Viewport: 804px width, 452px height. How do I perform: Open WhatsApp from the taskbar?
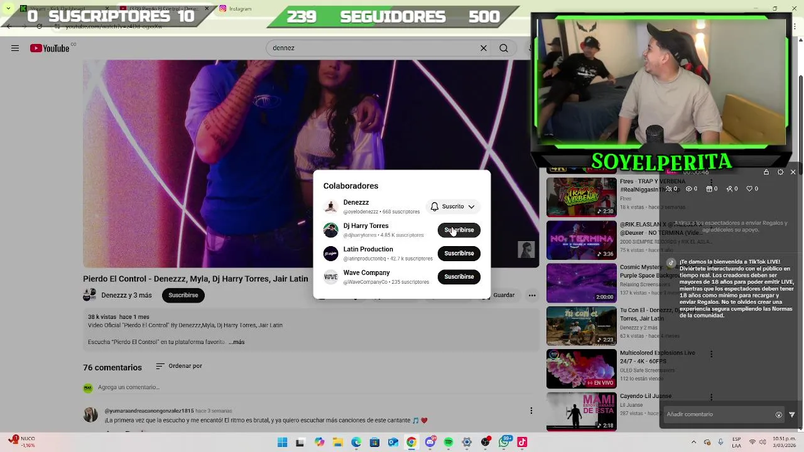(504, 443)
